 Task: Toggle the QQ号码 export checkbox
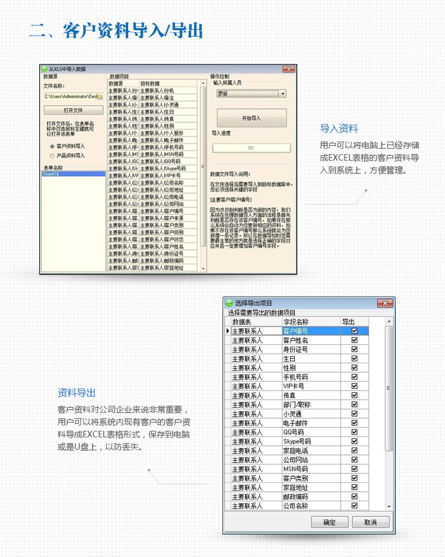354,433
